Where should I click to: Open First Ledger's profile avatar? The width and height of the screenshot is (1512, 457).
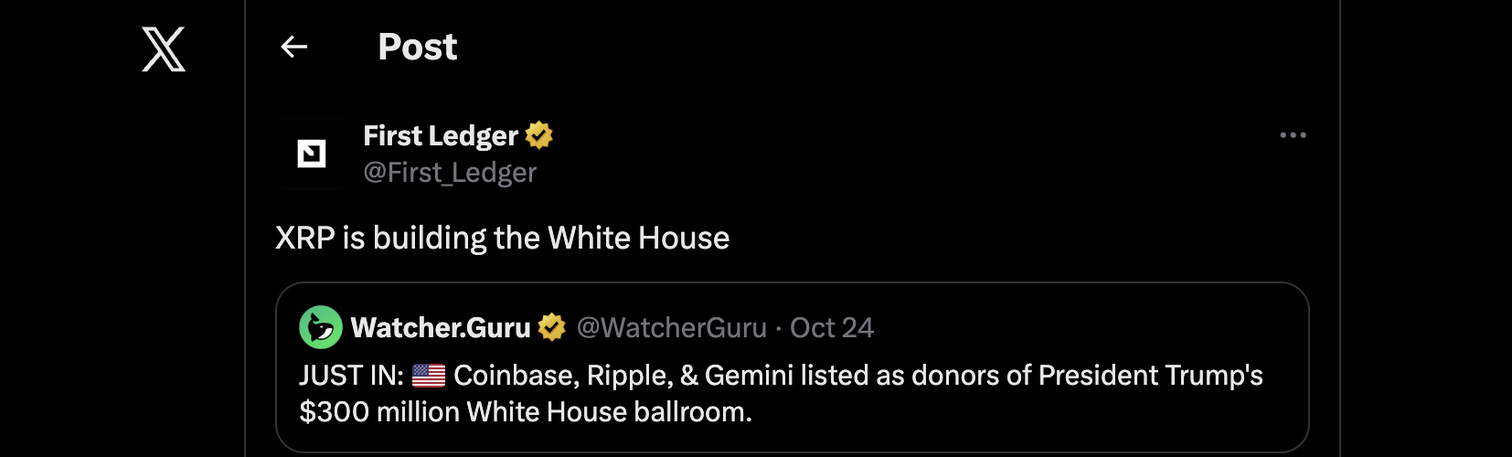312,154
